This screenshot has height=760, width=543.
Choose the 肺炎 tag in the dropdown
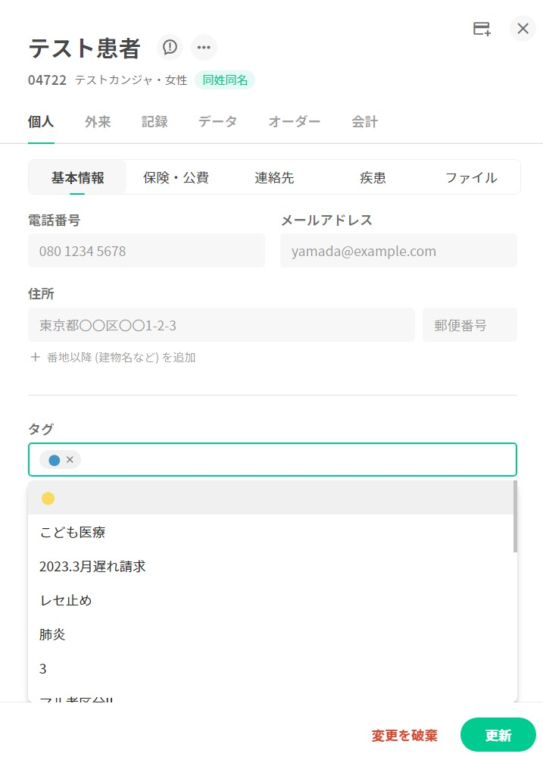pos(53,634)
